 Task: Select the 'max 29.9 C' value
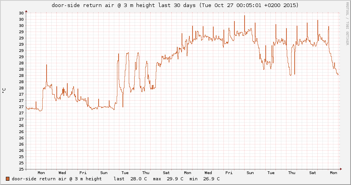click(168, 179)
